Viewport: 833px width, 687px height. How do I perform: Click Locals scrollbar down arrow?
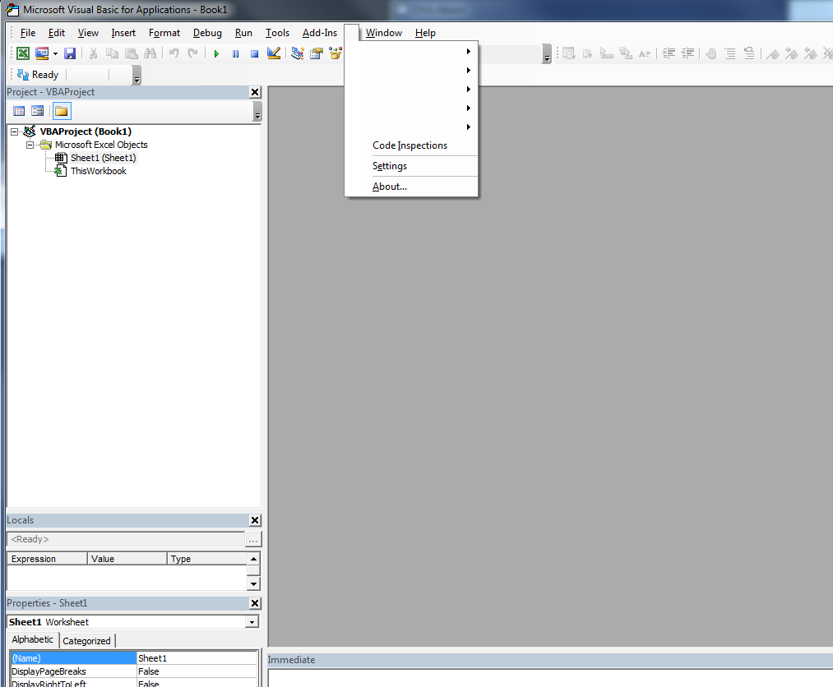[253, 584]
